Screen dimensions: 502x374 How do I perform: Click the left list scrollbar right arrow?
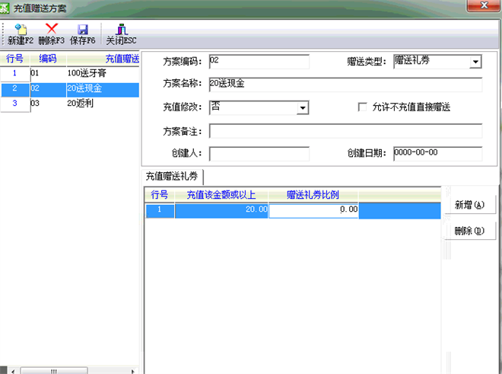(133, 371)
